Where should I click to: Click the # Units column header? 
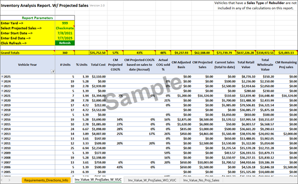point(65,64)
